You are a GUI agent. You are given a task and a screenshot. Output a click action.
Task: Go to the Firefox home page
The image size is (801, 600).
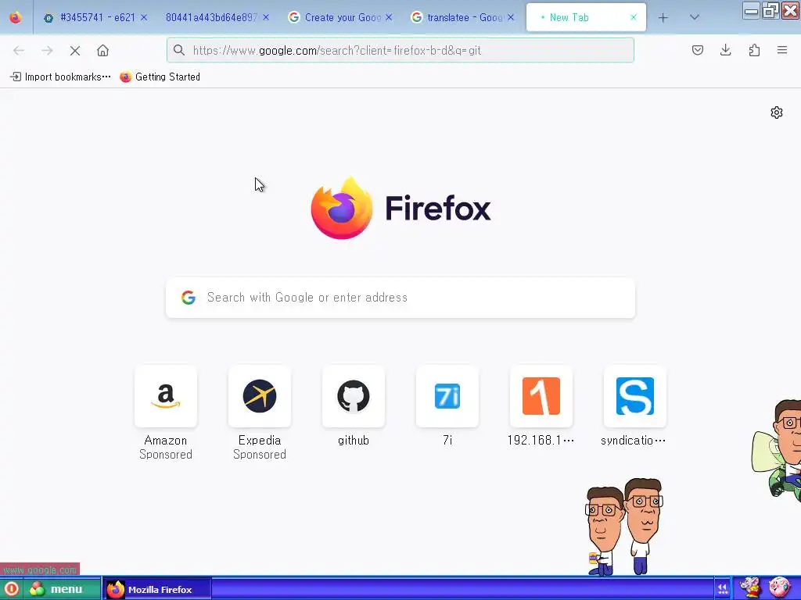click(x=102, y=51)
